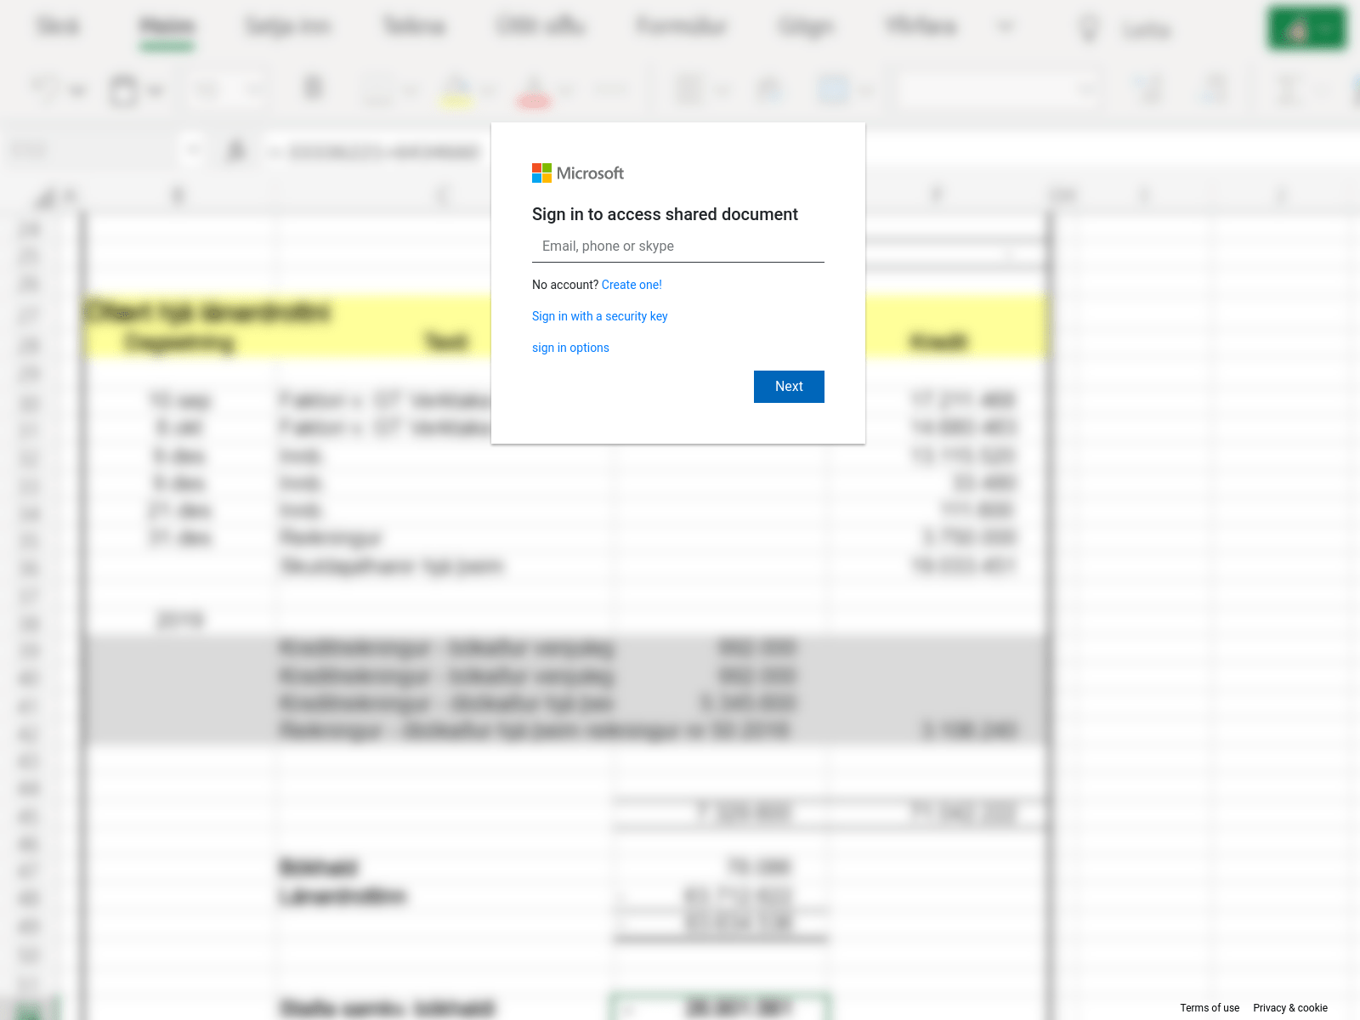1360x1020 pixels.
Task: Focus the Email, phone or skype field
Action: click(x=678, y=246)
